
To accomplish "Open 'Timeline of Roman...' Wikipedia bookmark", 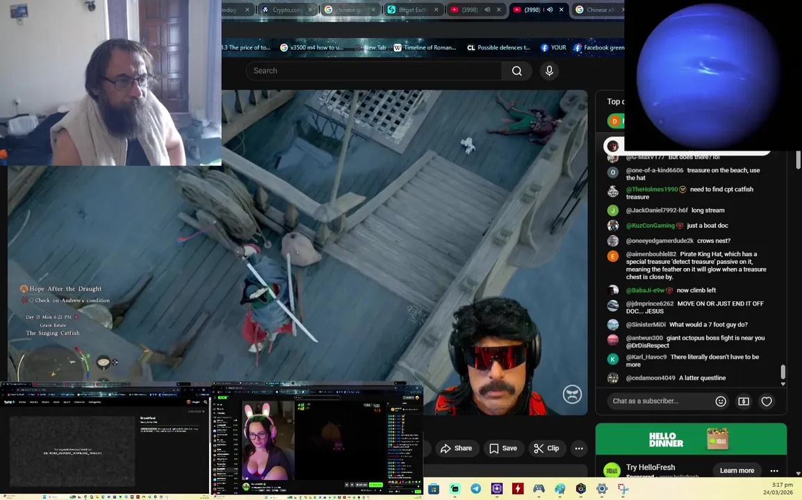I will tap(425, 47).
